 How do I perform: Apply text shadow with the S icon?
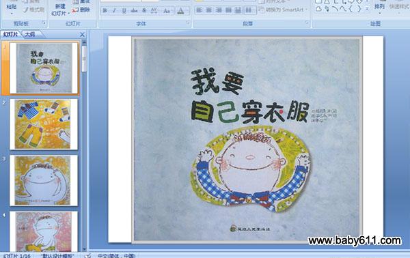click(143, 11)
